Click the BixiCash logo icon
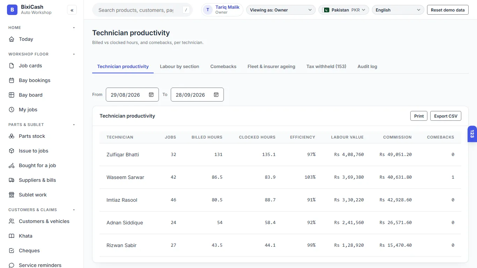 click(12, 10)
